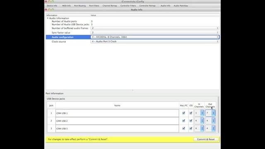The width and height of the screenshot is (265, 149).
Task: Open In Channels selector for jack 1
Action: [x=199, y=113]
